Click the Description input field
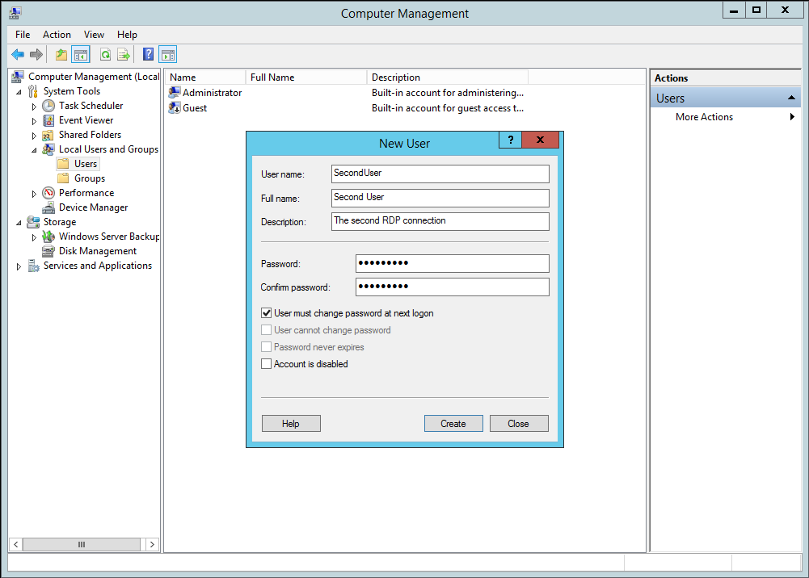The image size is (809, 578). click(440, 221)
